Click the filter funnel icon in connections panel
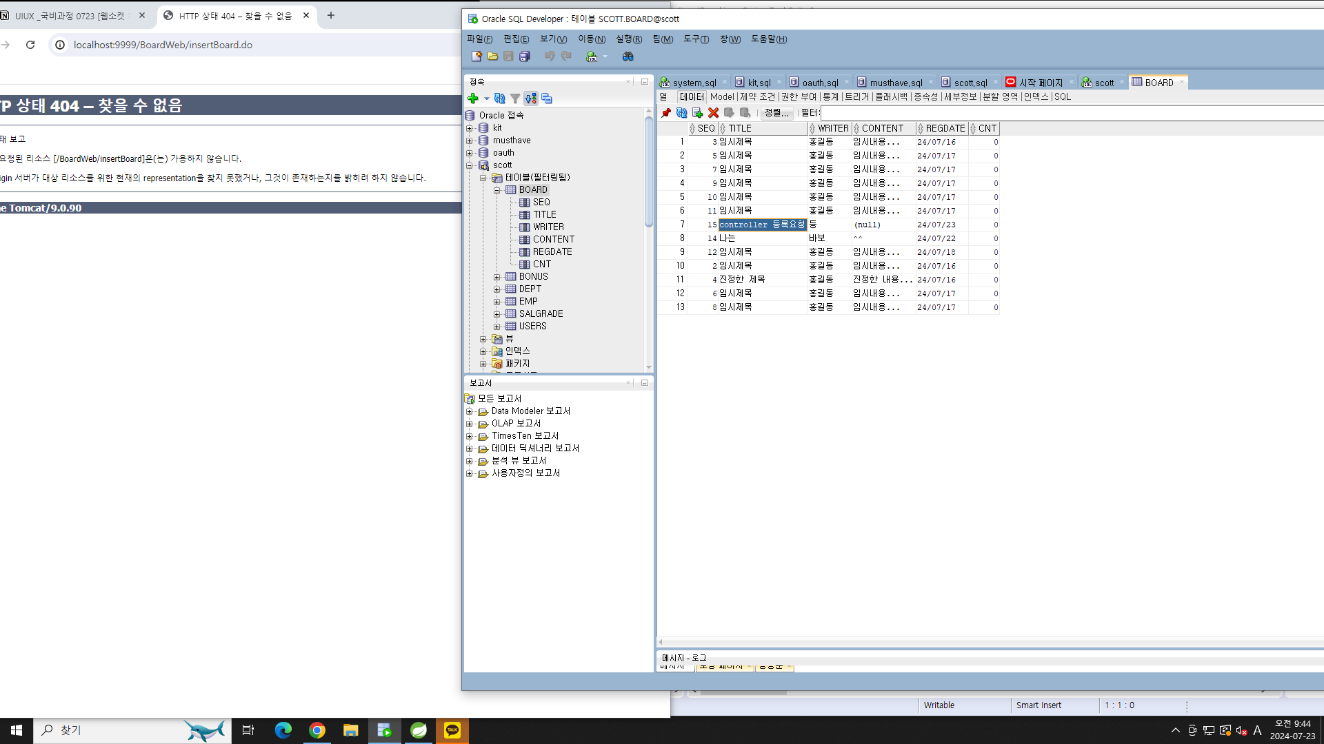 point(515,99)
